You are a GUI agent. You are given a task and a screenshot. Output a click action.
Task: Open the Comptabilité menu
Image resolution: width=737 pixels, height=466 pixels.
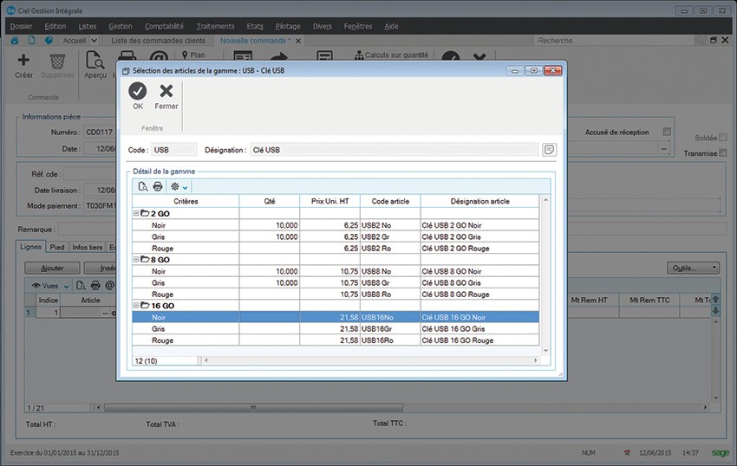tap(164, 26)
